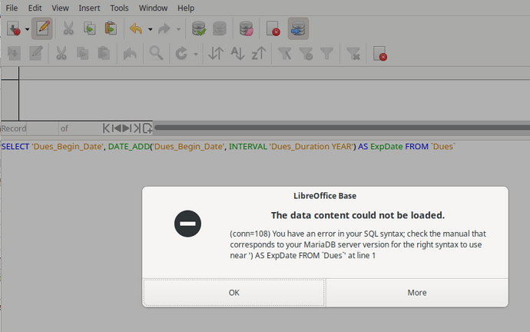Click the Copy icon in top toolbar
This screenshot has width=530, height=332.
90,28
